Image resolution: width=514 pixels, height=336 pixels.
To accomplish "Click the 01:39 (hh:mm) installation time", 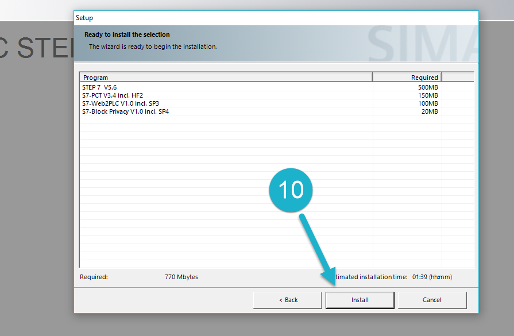I will pyautogui.click(x=432, y=277).
